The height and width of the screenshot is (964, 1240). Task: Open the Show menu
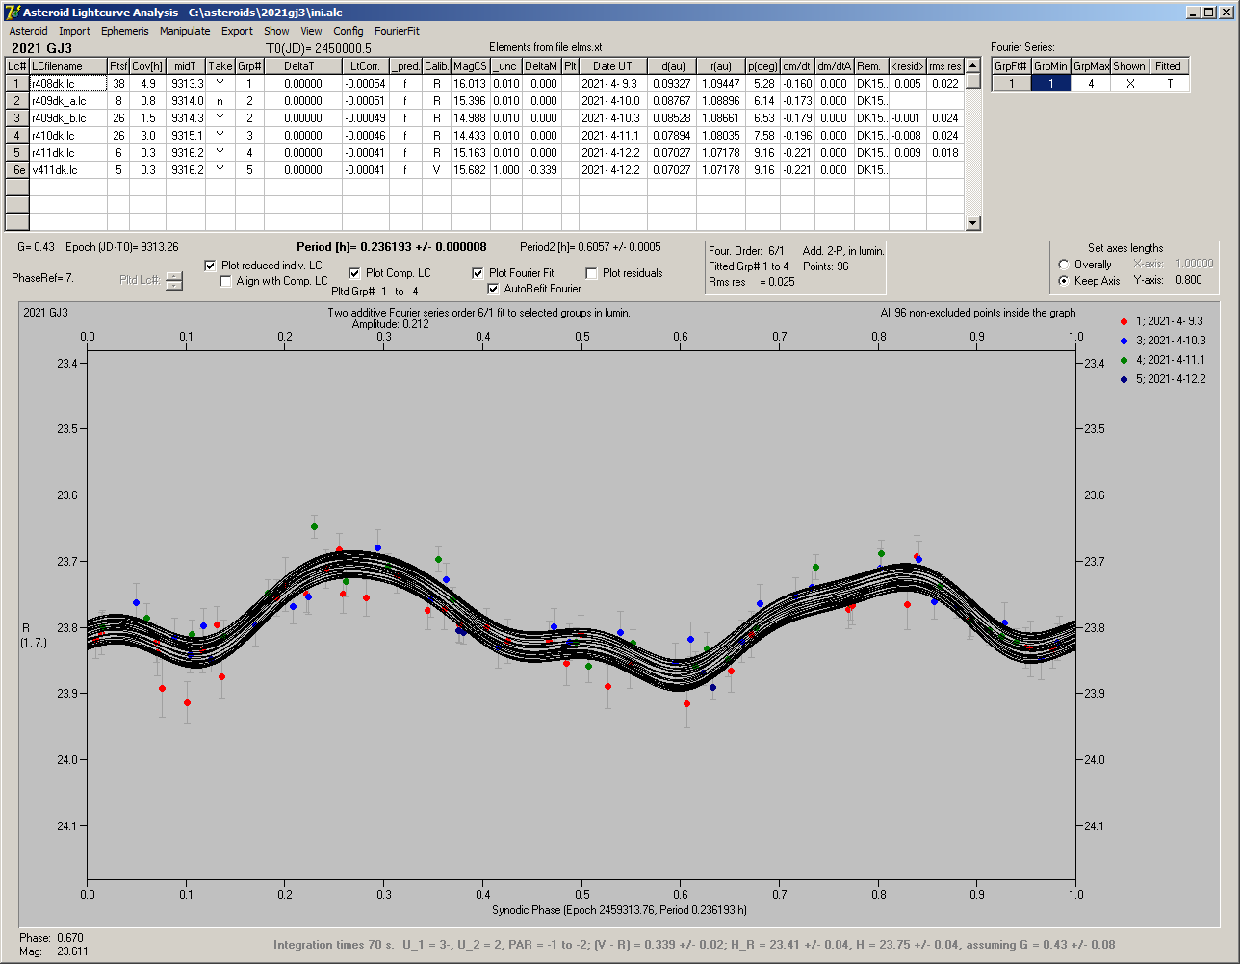(x=276, y=31)
